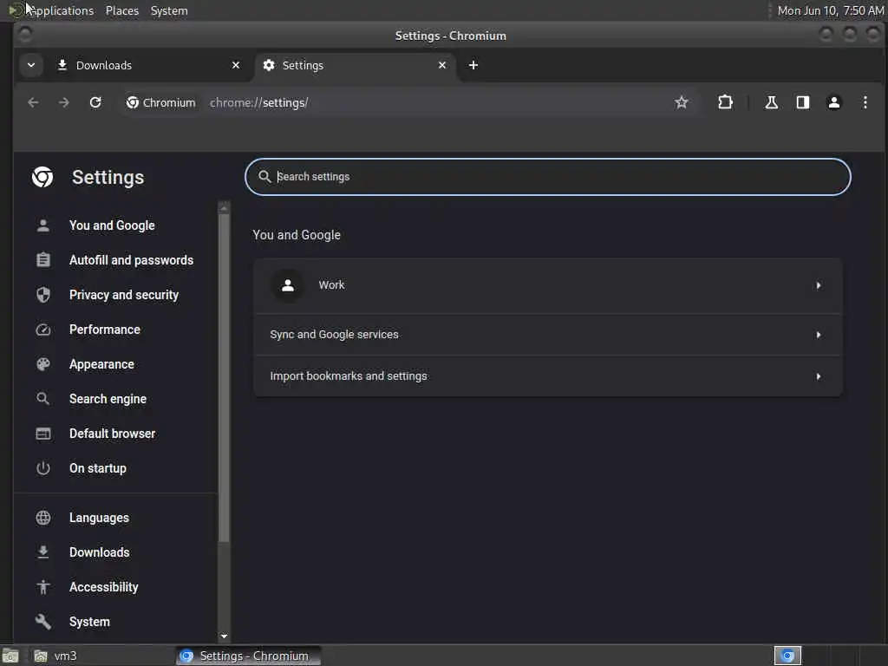888x666 pixels.
Task: Click the Autofill clipboard icon
Action: click(43, 260)
